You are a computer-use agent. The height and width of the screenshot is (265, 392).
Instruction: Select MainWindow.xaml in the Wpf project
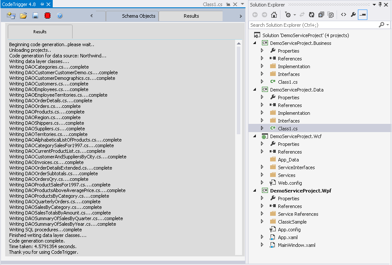pyautogui.click(x=296, y=245)
